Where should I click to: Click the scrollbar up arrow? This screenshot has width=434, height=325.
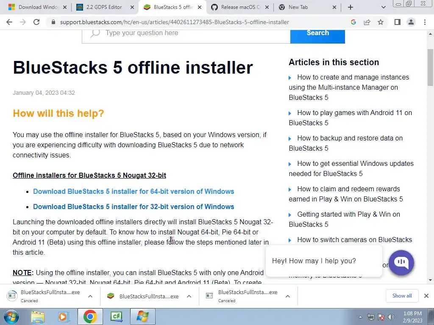pyautogui.click(x=430, y=34)
